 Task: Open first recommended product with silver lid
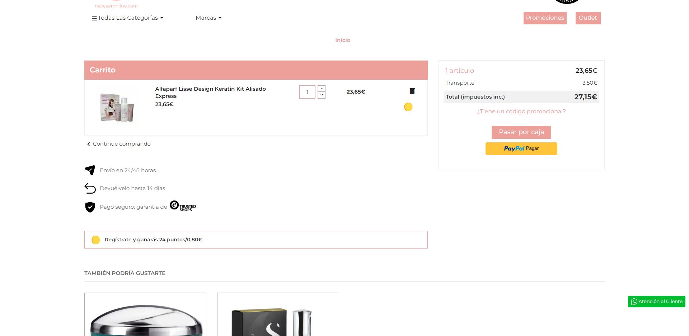(145, 314)
